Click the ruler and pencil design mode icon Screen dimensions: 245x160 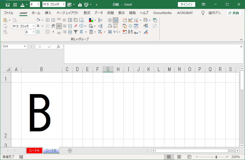130,20
